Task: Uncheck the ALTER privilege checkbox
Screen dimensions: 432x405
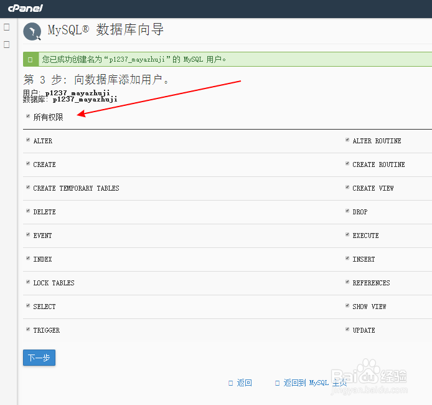Action: pyautogui.click(x=28, y=140)
